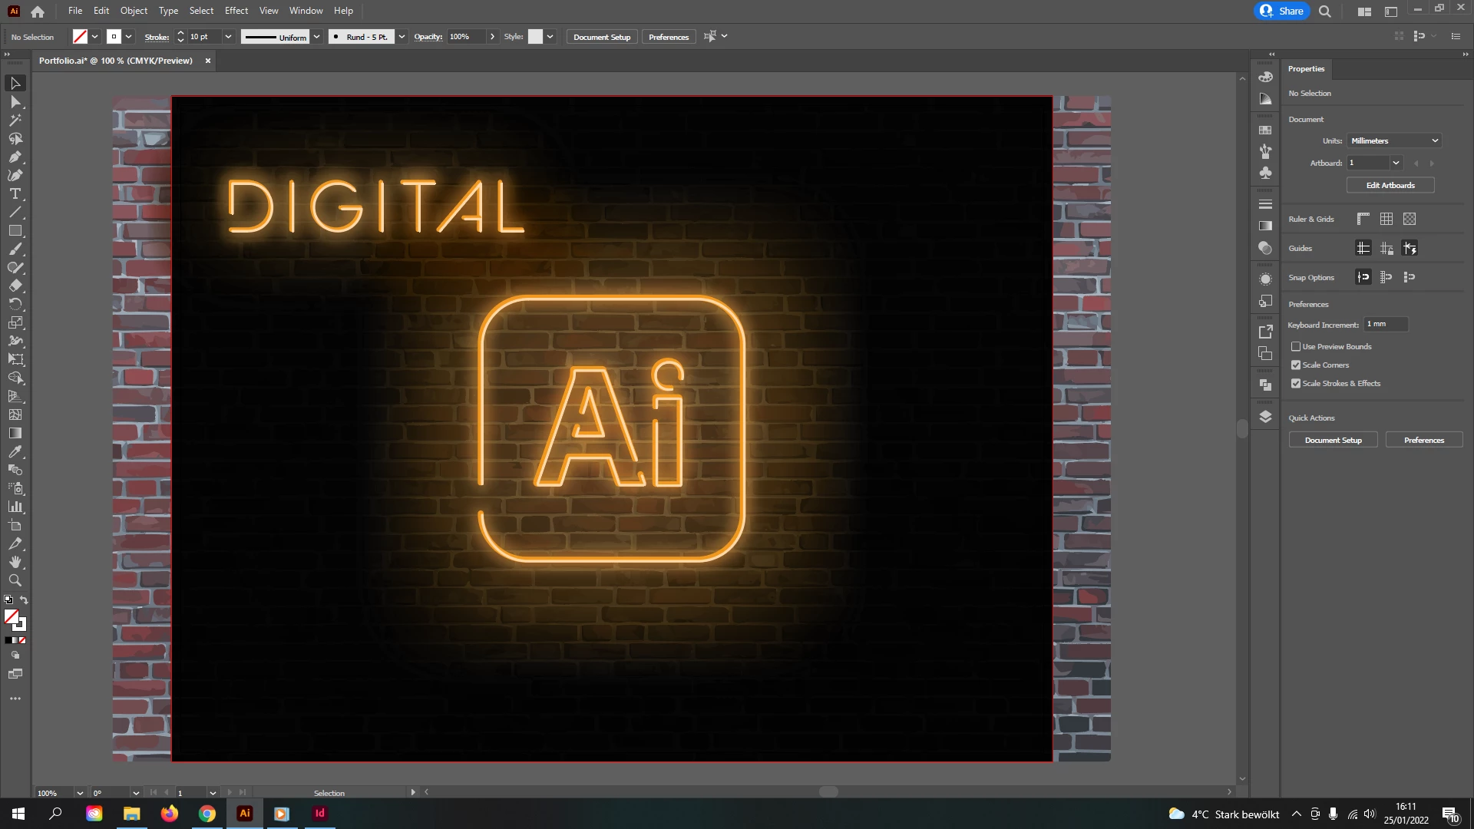Open the Effect menu
Screen dimensions: 1474x829
point(236,11)
